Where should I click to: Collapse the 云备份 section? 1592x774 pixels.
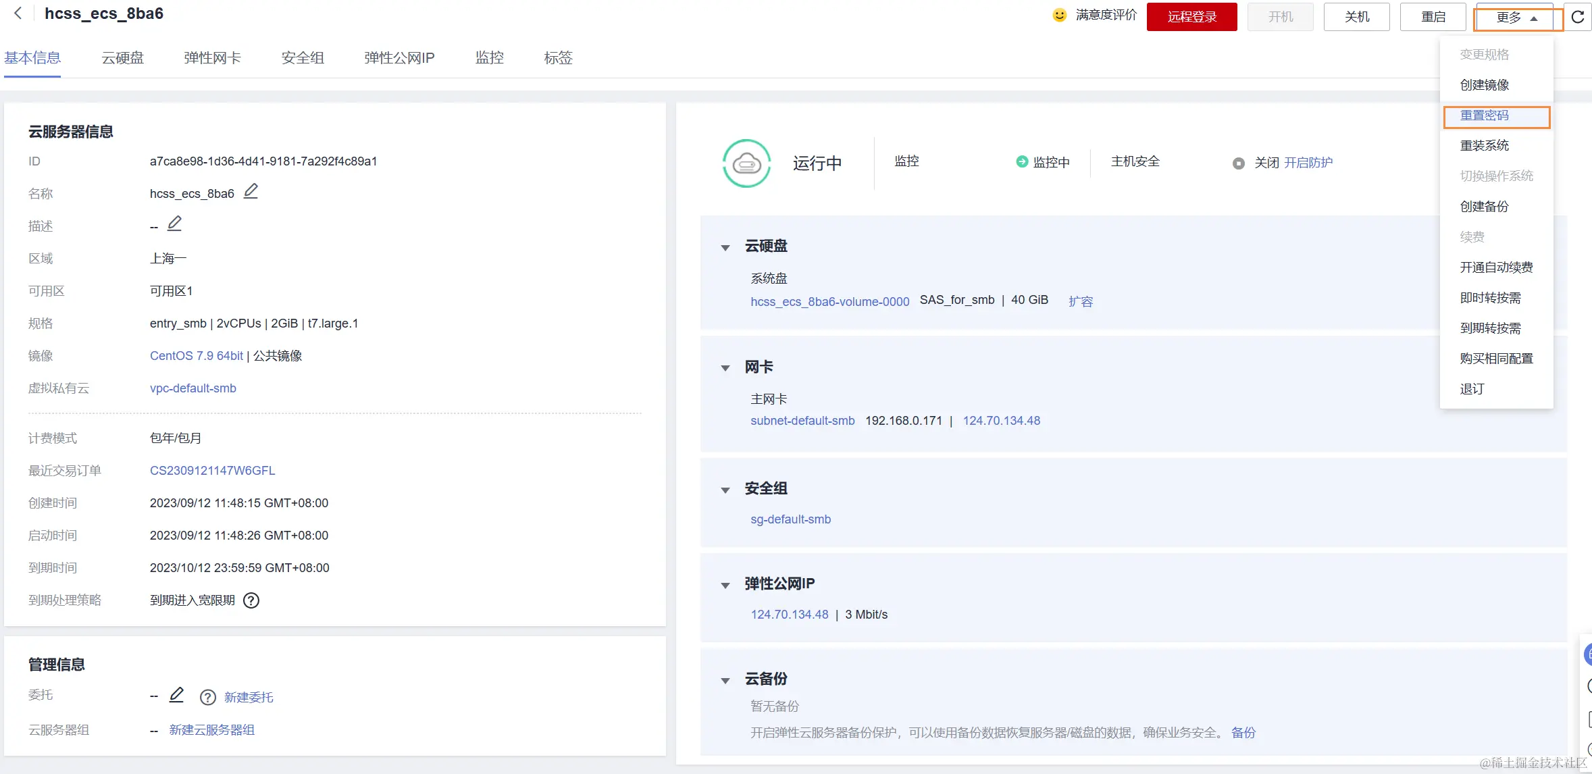click(x=725, y=680)
